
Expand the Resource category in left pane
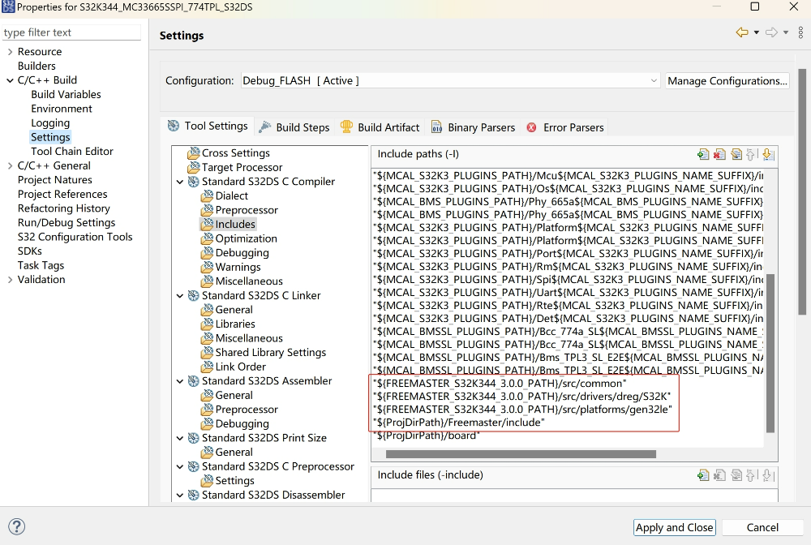[10, 52]
